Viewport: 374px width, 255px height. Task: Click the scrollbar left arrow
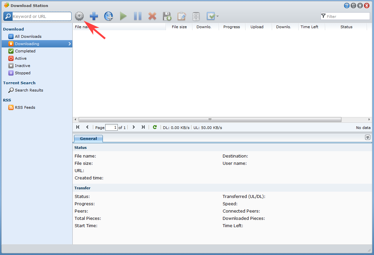point(75,119)
